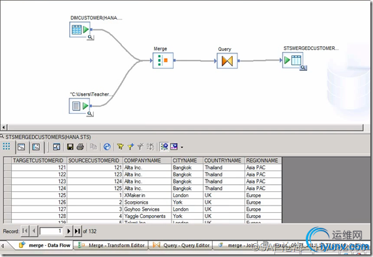373x257 pixels.
Task: Save the previewed data with disk icon
Action: [x=70, y=147]
